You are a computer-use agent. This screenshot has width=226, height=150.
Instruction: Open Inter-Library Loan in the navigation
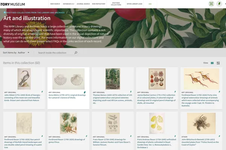tap(134, 4)
